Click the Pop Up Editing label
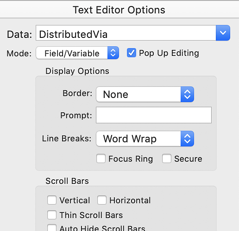 (169, 53)
